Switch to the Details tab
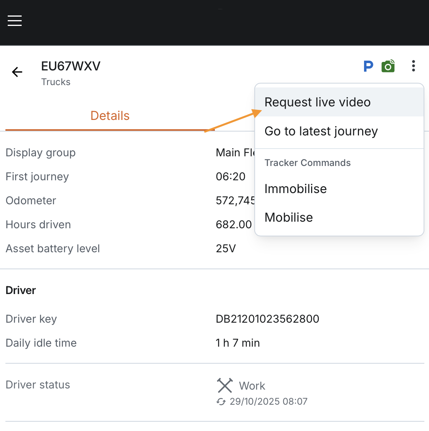Viewport: 429px width, 431px height. pos(110,116)
